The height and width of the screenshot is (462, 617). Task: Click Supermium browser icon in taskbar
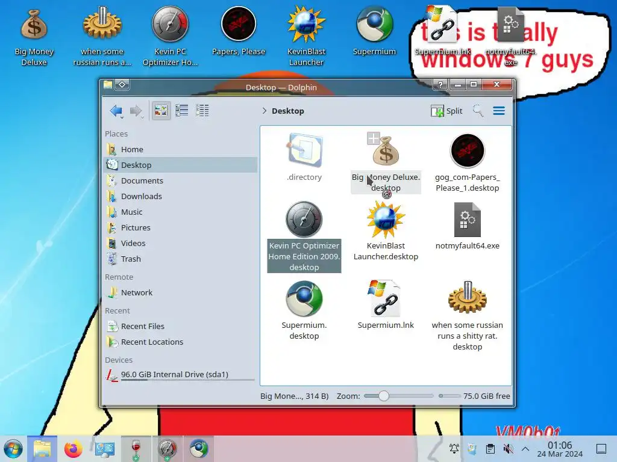click(199, 449)
